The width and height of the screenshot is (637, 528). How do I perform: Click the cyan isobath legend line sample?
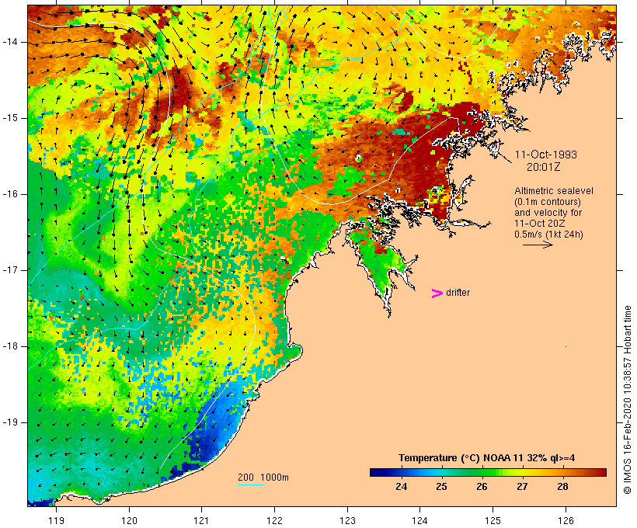click(x=251, y=485)
